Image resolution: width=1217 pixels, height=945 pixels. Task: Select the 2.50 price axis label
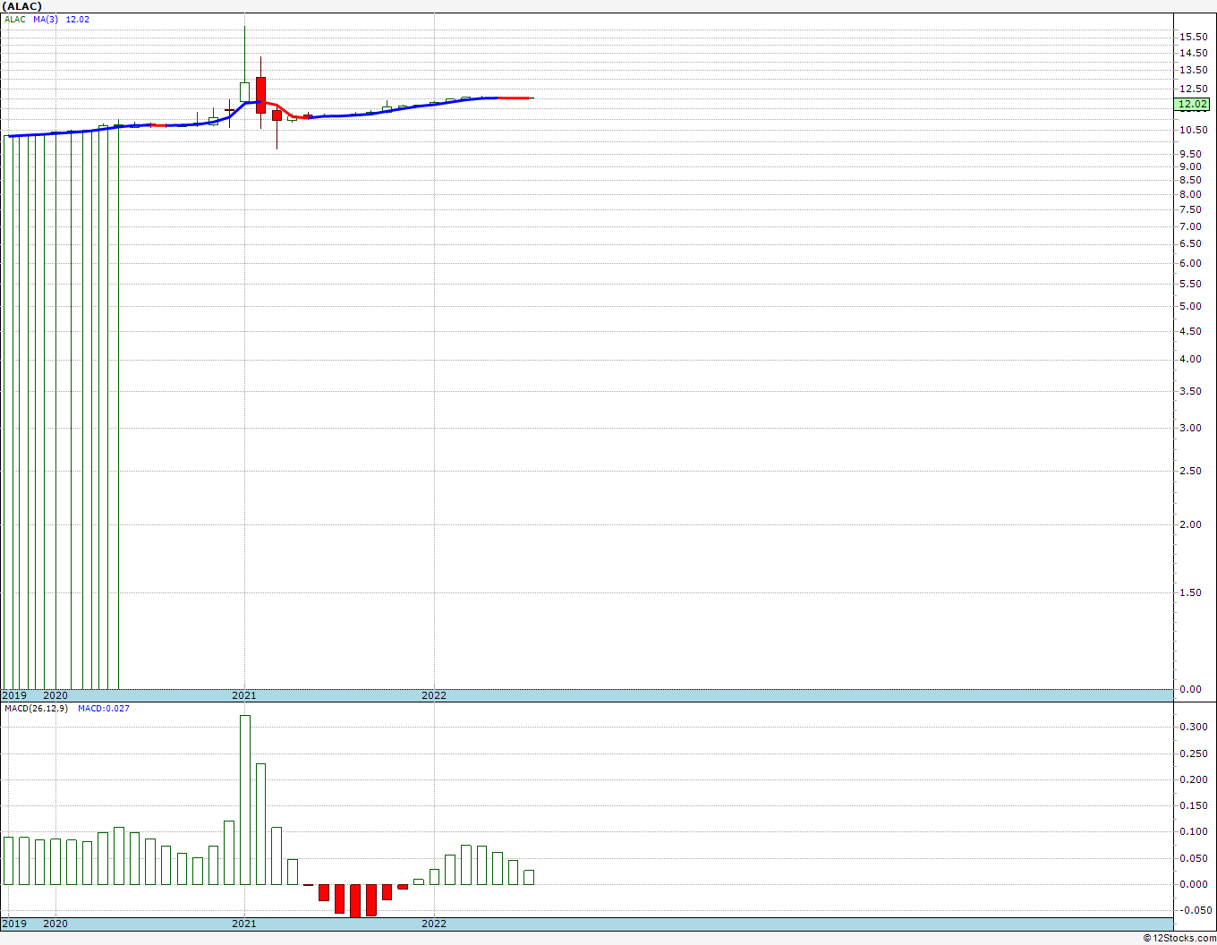point(1190,471)
